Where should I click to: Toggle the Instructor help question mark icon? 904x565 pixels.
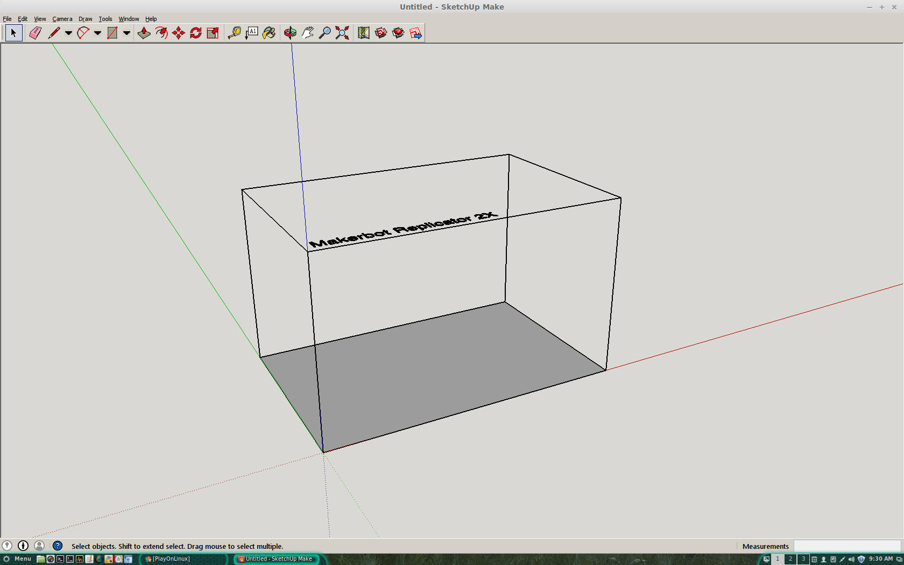(x=58, y=546)
